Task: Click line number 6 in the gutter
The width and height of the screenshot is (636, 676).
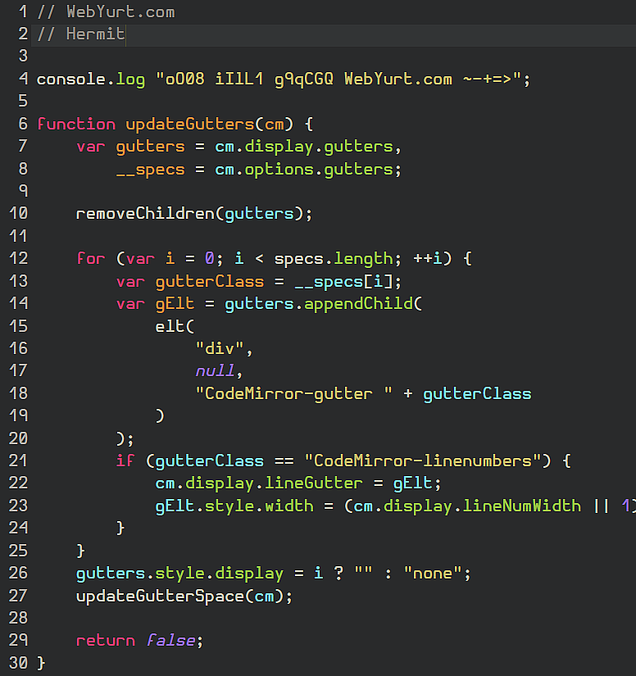Action: pyautogui.click(x=23, y=124)
